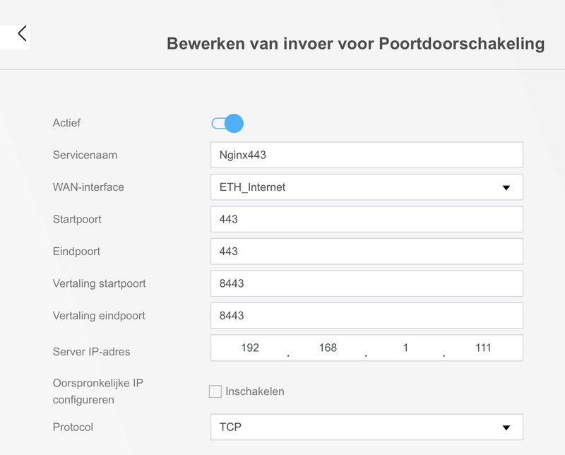Screen dimensions: 565x455
Task: Enable the Inschakelen checkbox
Action: (x=215, y=391)
